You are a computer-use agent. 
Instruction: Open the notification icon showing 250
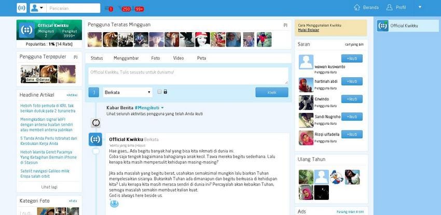click(125, 9)
